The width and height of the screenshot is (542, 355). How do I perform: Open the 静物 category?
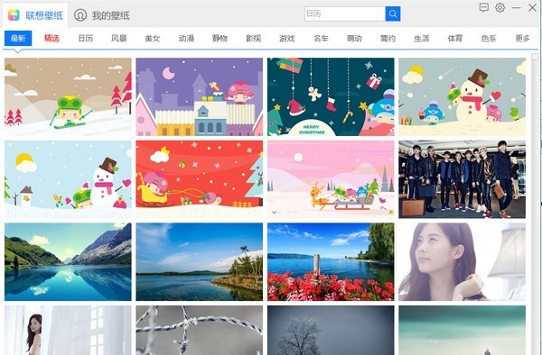coord(220,38)
